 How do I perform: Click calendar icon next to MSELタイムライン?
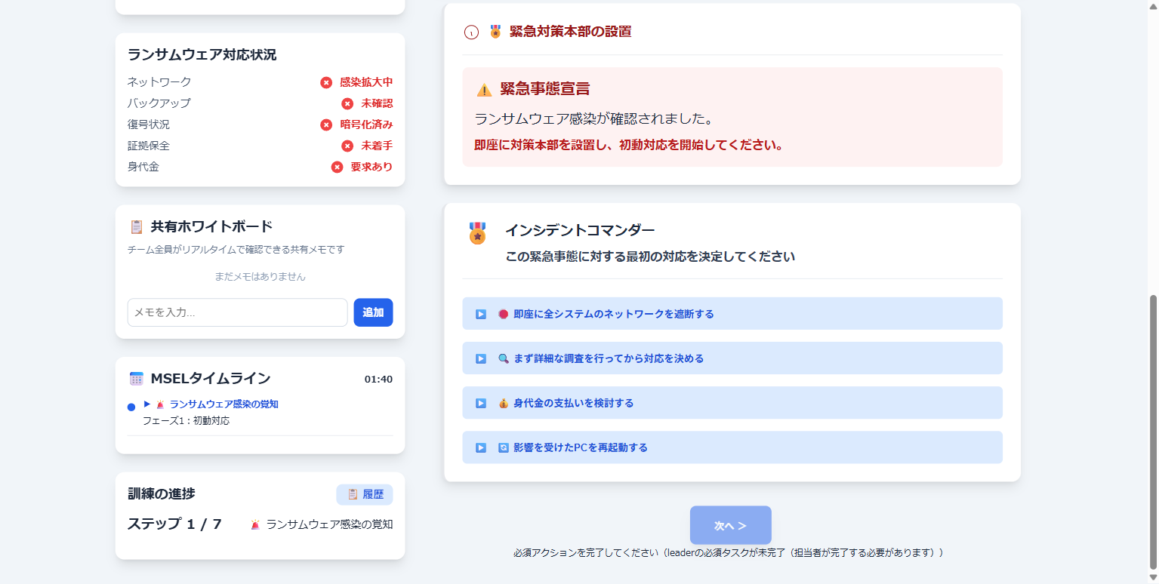(x=137, y=379)
